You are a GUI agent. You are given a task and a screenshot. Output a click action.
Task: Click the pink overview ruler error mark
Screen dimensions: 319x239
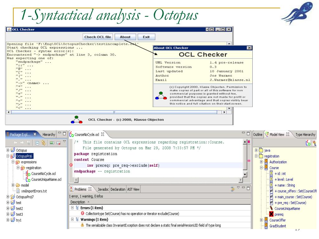pyautogui.click(x=249, y=161)
